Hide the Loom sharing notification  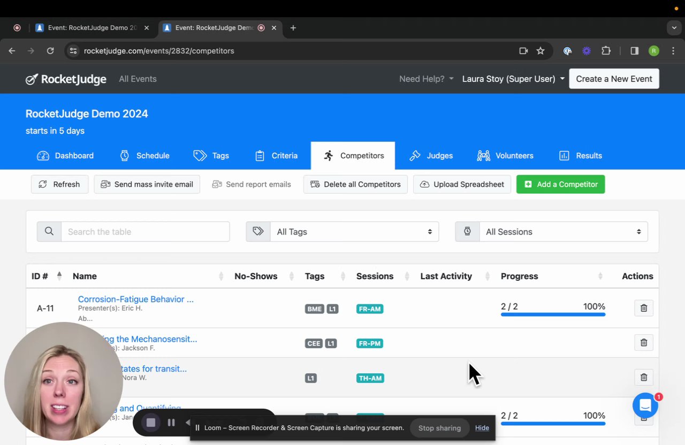482,428
